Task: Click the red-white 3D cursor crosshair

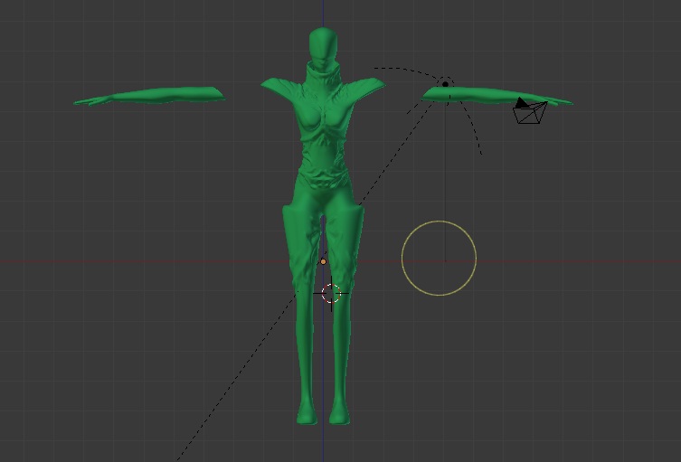Action: point(331,294)
